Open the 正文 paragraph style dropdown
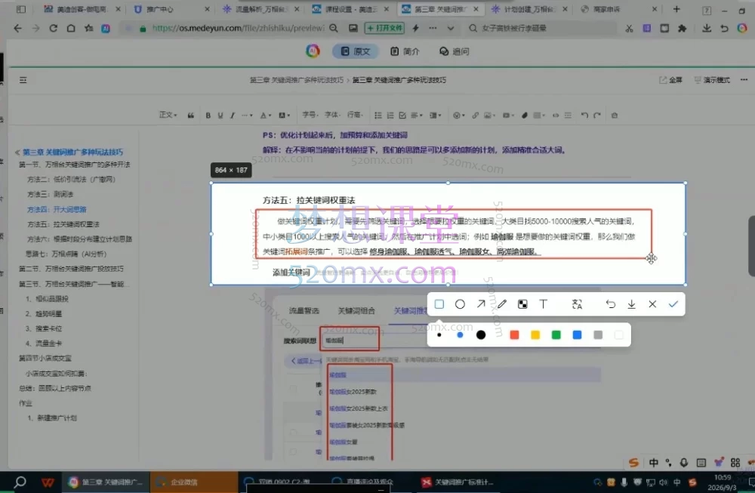Screen dimensions: 755x493 168,115
